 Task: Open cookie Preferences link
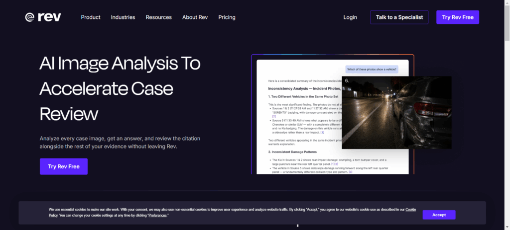tap(158, 216)
